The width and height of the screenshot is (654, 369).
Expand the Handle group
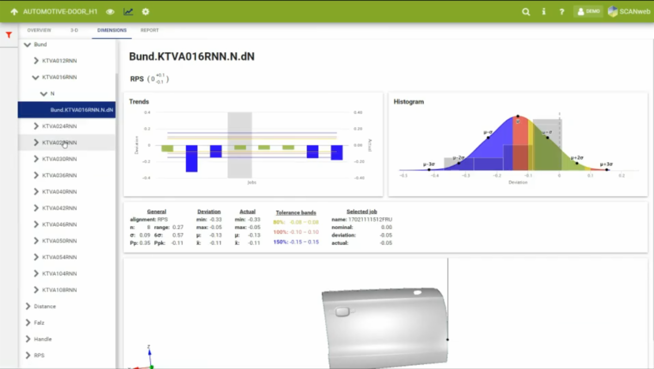tap(28, 339)
